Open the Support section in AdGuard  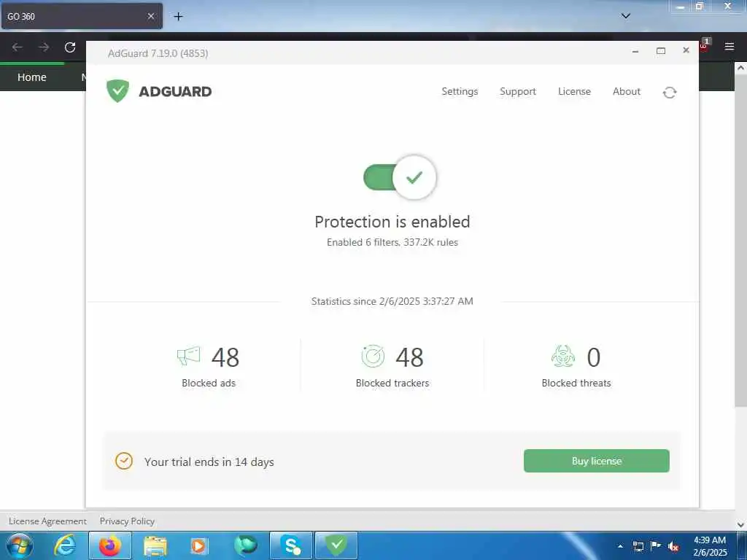coord(518,91)
